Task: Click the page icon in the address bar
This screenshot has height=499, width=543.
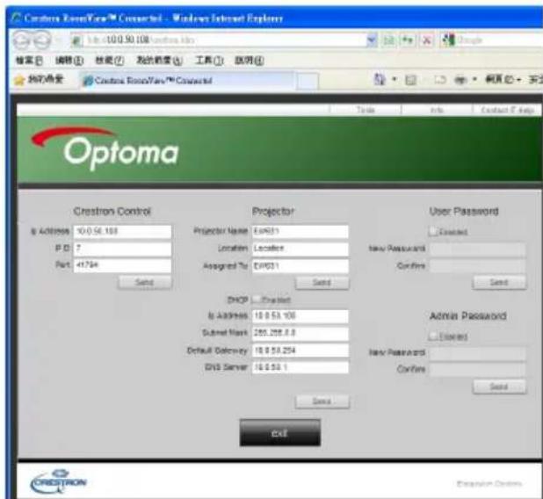Action: click(x=76, y=41)
